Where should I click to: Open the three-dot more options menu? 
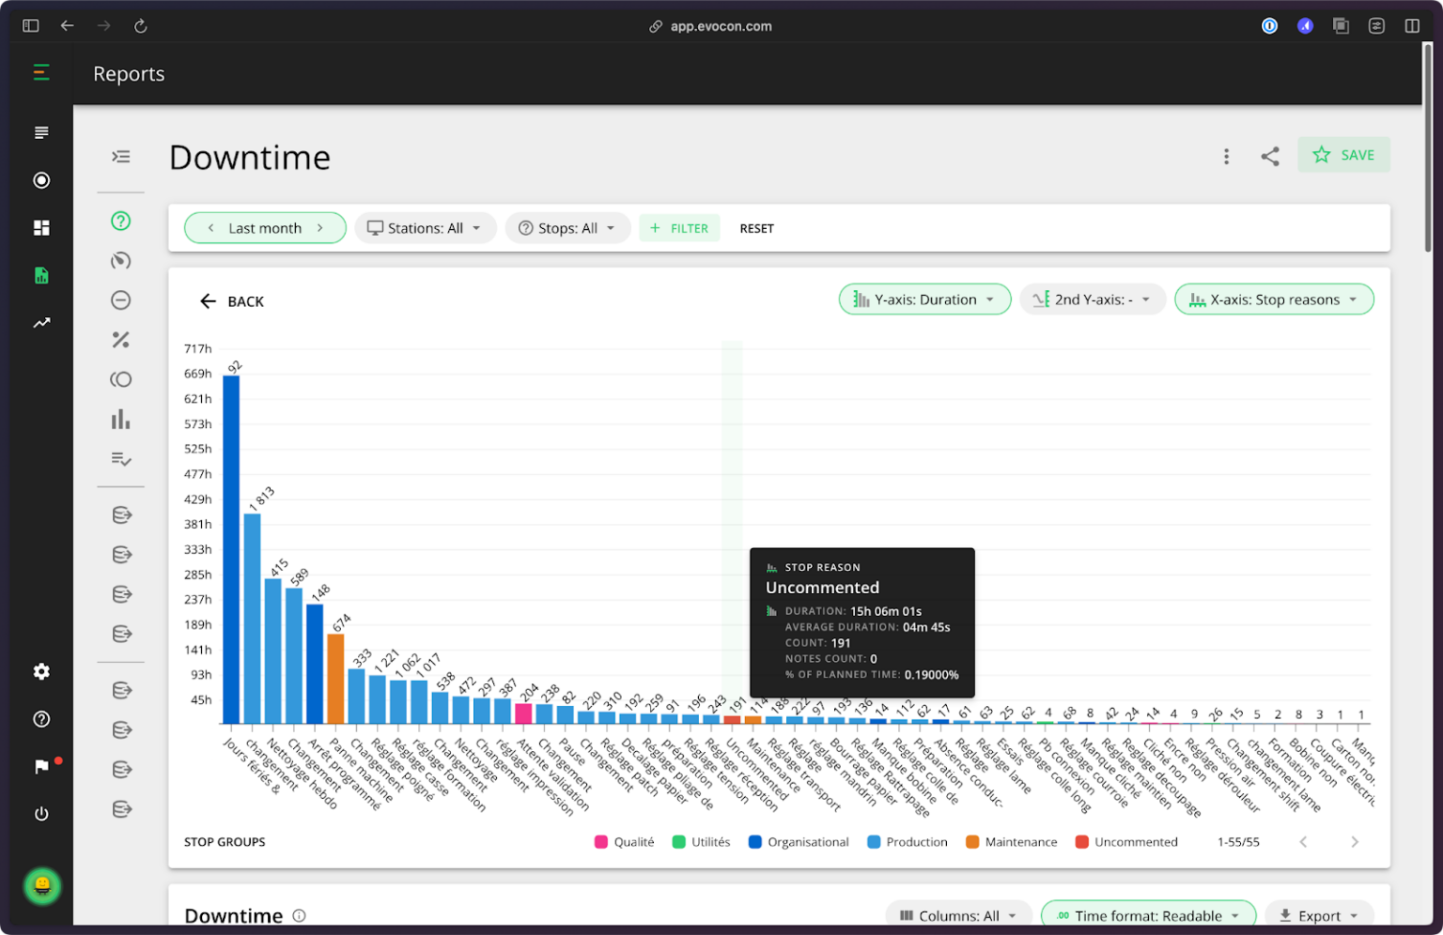pos(1226,157)
